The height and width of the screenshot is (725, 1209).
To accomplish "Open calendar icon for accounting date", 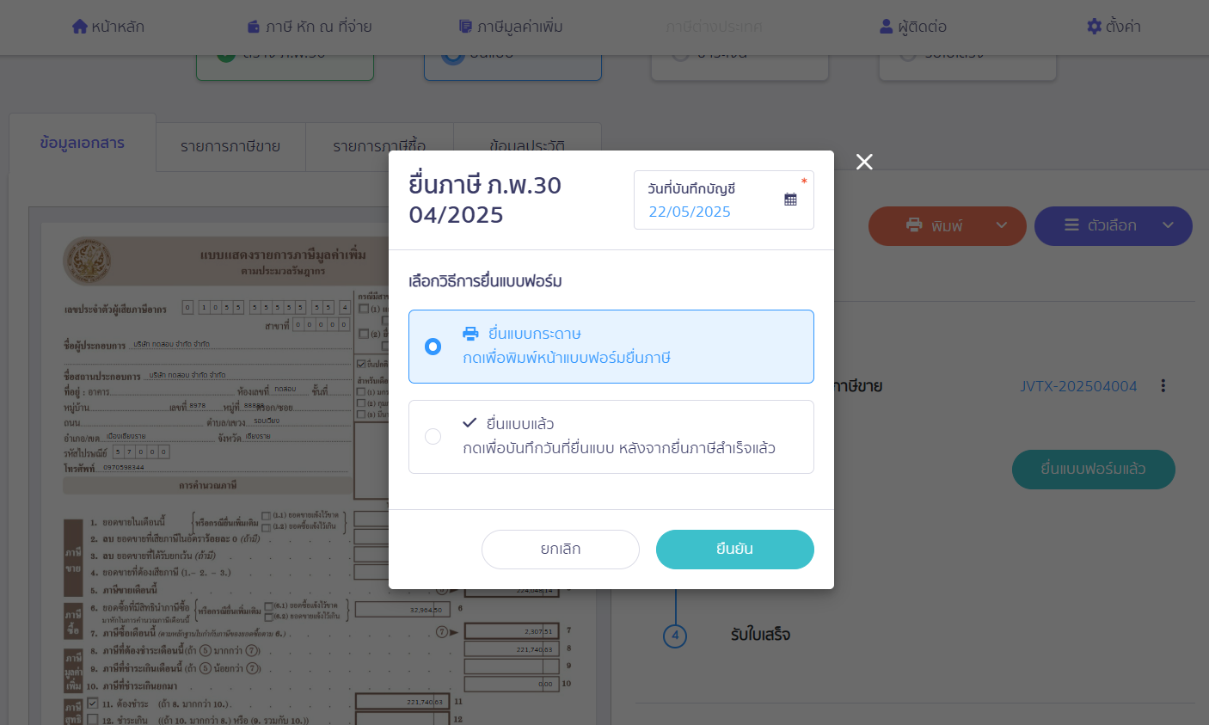I will (790, 200).
